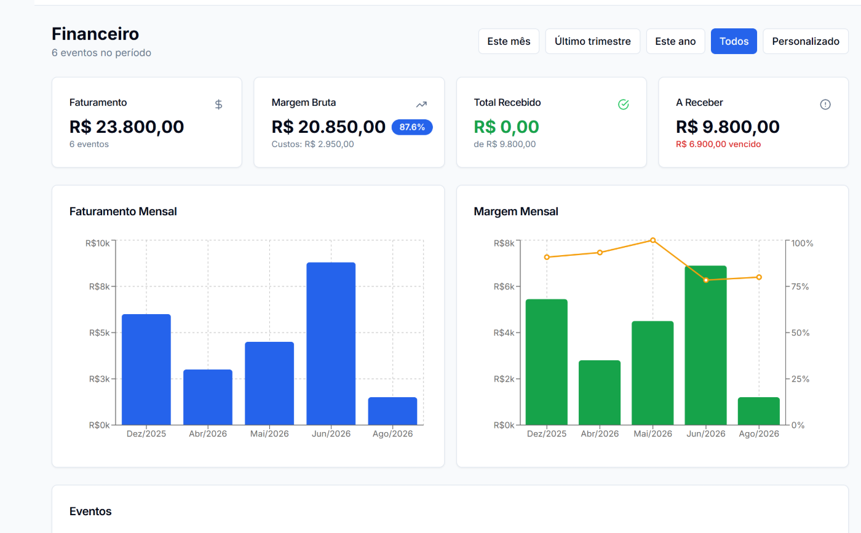The height and width of the screenshot is (533, 861).
Task: Click the Abr/2026 blue revenue bar
Action: [208, 397]
